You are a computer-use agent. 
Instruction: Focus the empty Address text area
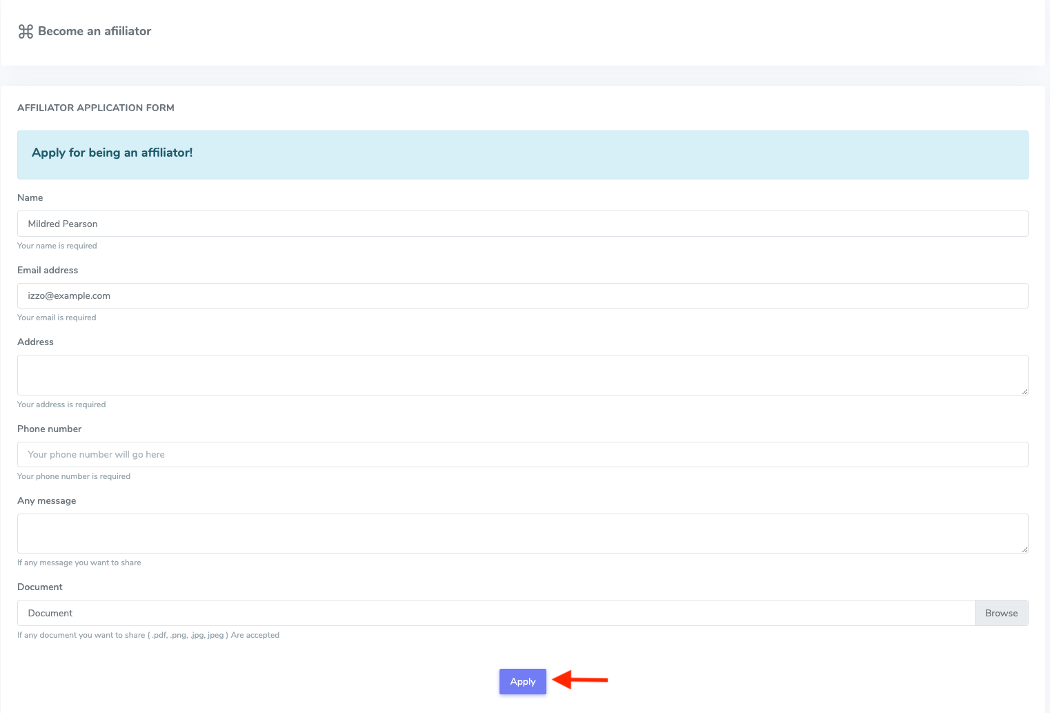tap(522, 375)
